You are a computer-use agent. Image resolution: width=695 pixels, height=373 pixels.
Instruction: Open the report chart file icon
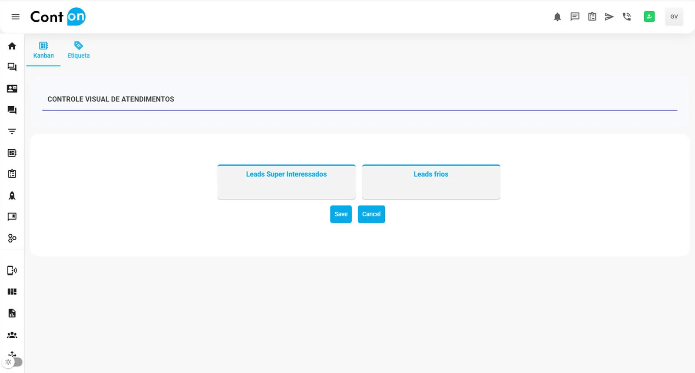[12, 313]
